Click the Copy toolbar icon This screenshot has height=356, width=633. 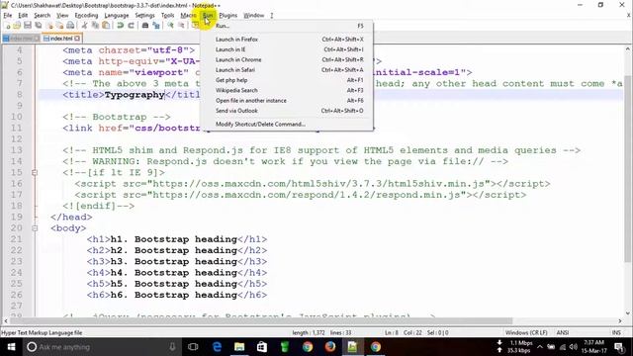[95, 26]
